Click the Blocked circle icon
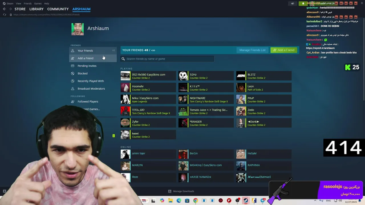The height and width of the screenshot is (205, 365). pos(72,73)
